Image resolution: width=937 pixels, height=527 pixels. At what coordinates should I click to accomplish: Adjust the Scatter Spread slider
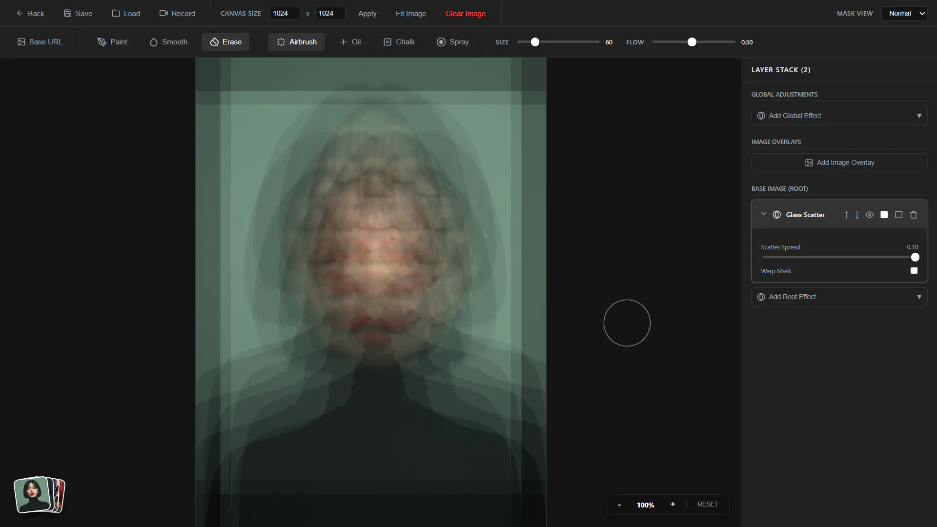tap(839, 257)
